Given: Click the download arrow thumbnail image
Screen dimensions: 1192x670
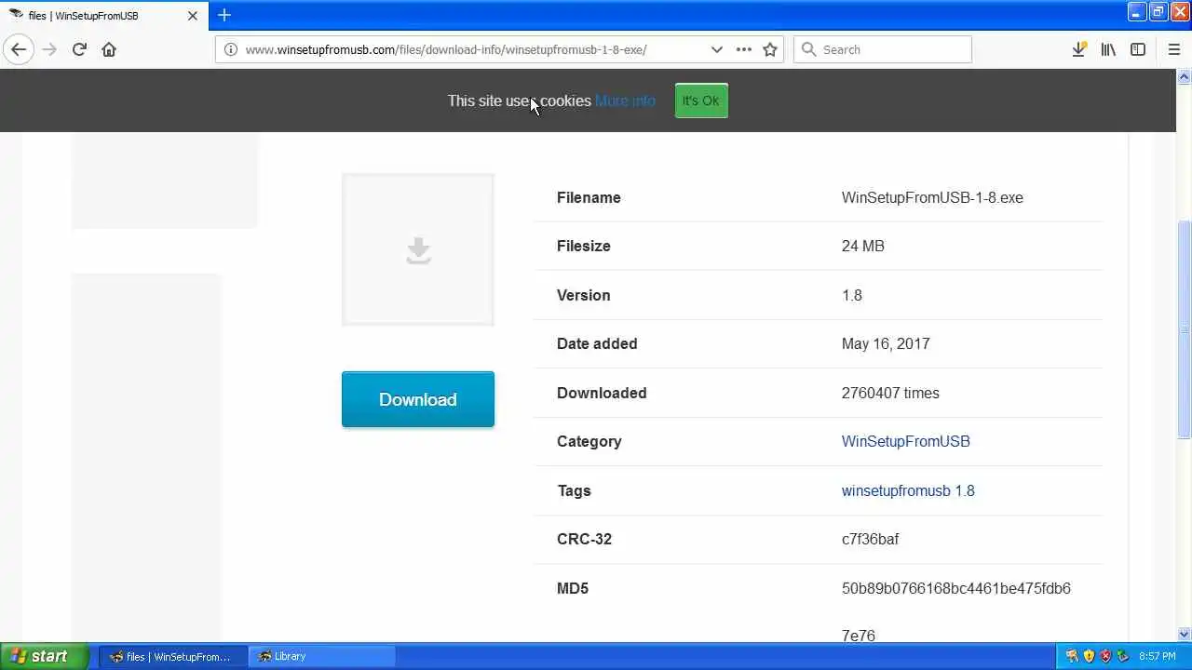Looking at the screenshot, I should coord(417,249).
